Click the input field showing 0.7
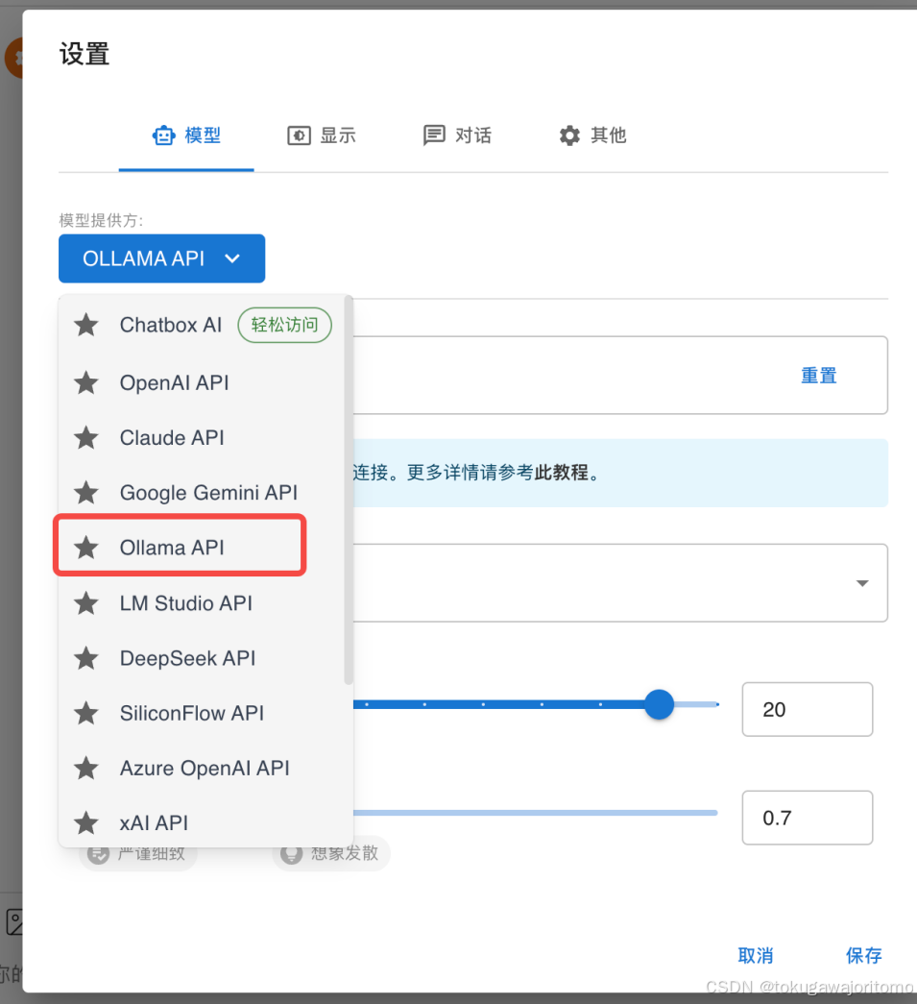Image resolution: width=917 pixels, height=1004 pixels. tap(808, 819)
